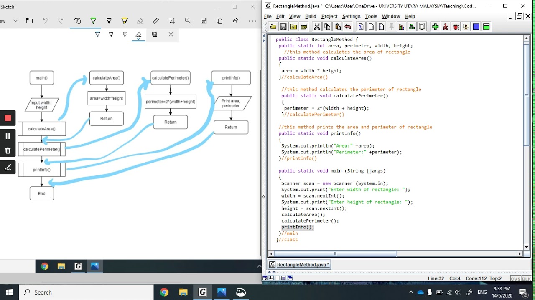Click the Generate Documentation book icon
Image resolution: width=535 pixels, height=300 pixels.
tap(422, 27)
